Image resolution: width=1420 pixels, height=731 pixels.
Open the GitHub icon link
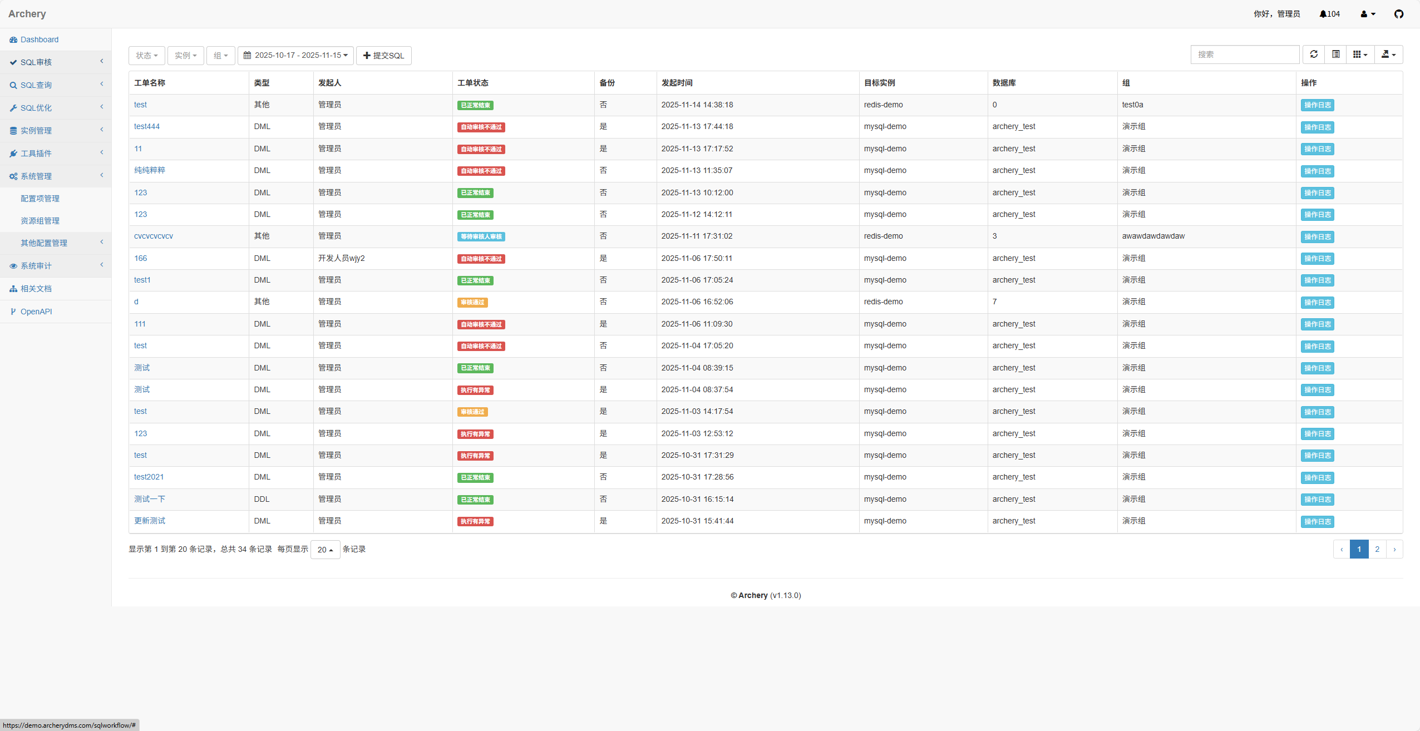coord(1399,14)
